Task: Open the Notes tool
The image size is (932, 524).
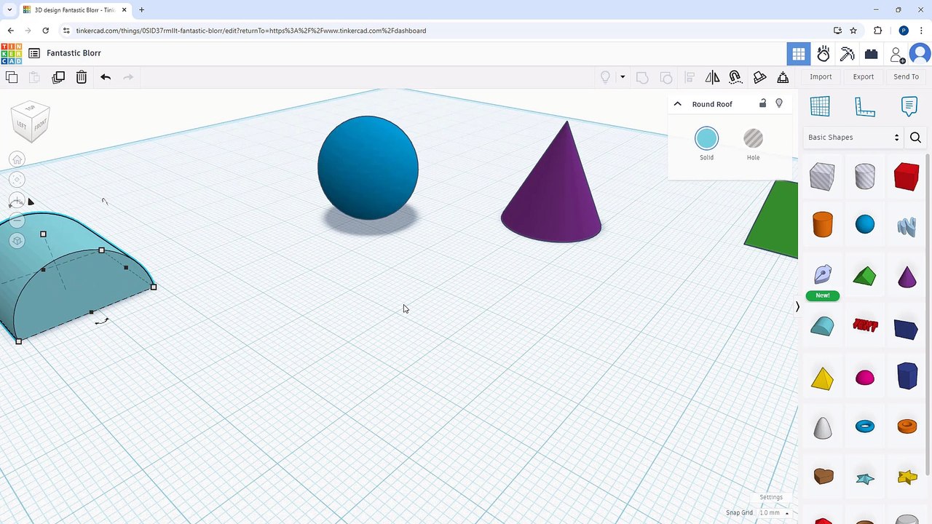Action: click(x=909, y=106)
